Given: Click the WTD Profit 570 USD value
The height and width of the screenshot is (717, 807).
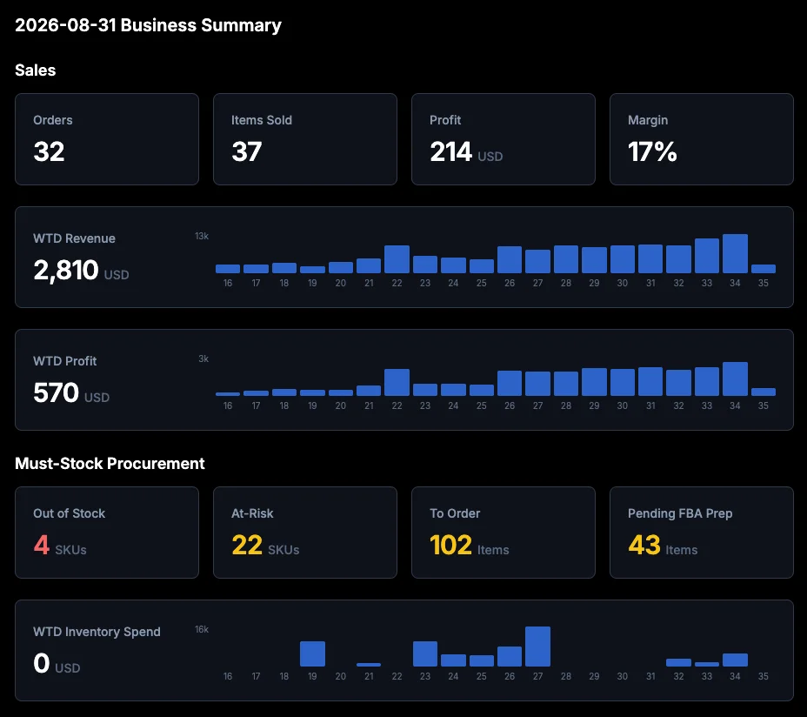Looking at the screenshot, I should [x=71, y=393].
